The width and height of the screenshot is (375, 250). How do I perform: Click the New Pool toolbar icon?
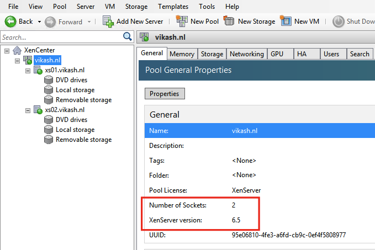coord(182,21)
